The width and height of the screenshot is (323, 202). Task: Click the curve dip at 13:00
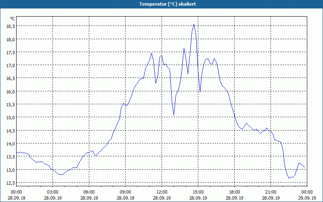coord(174,115)
